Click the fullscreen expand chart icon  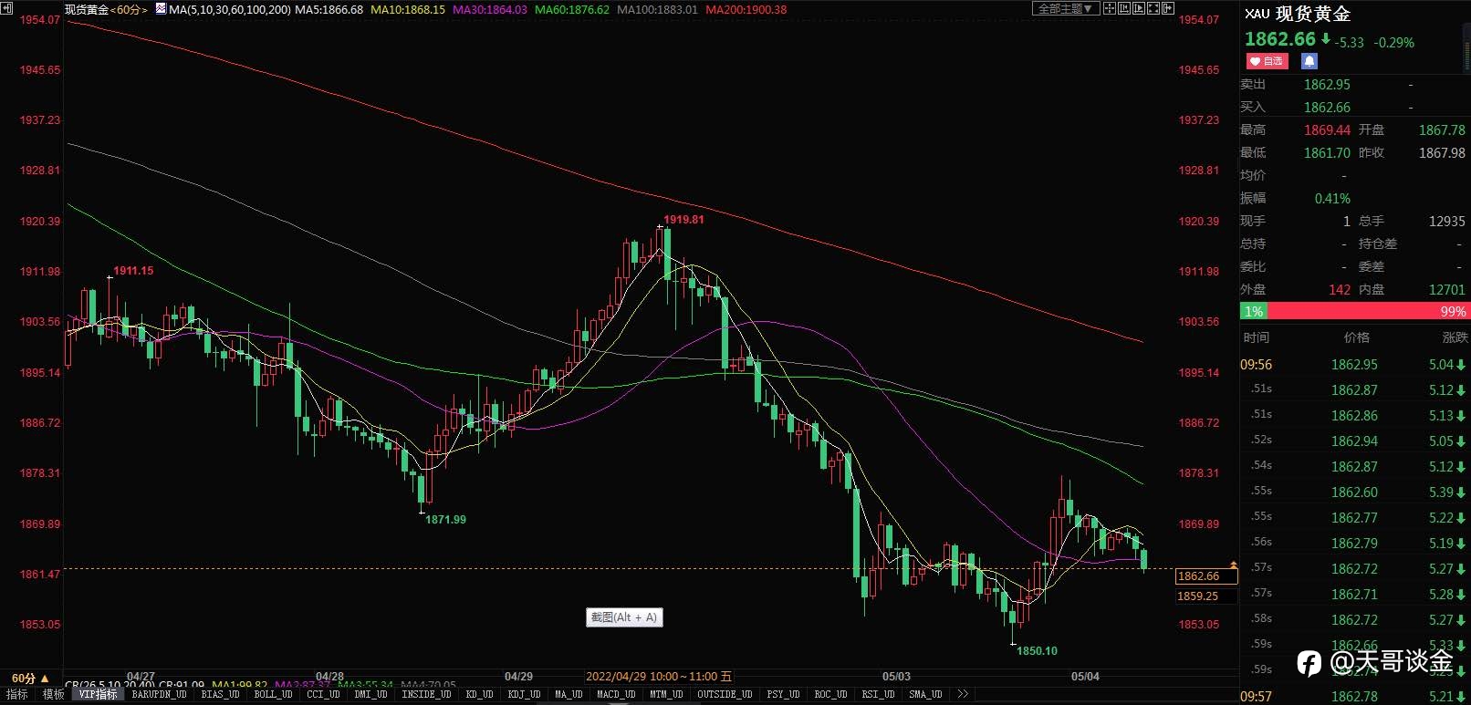point(1153,8)
